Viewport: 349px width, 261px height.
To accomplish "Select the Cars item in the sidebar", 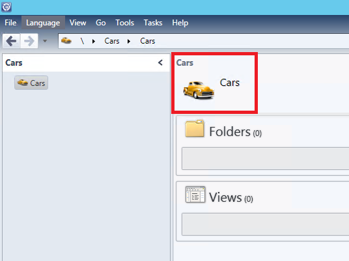I will [x=31, y=83].
